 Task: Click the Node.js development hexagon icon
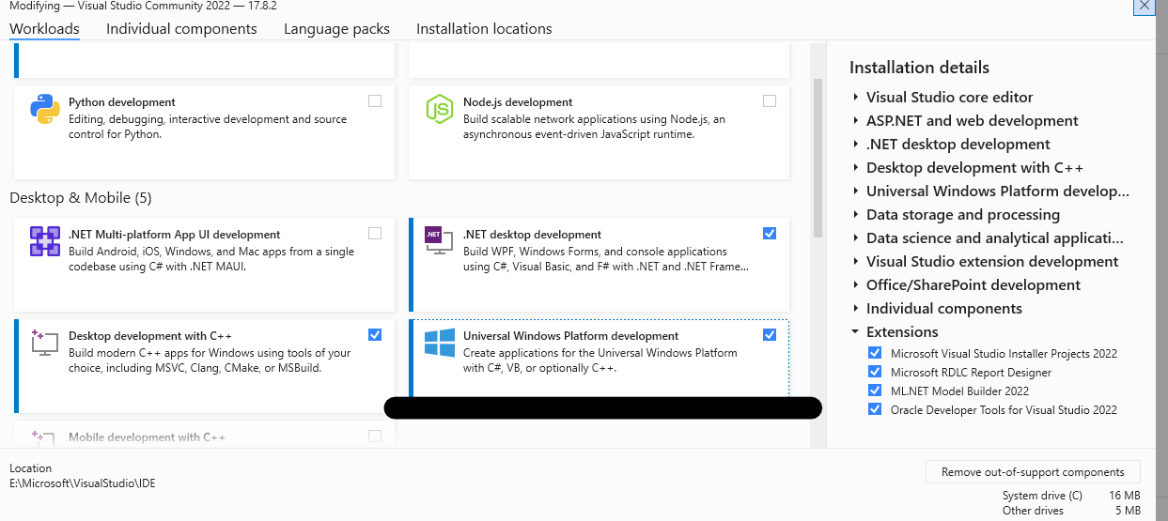click(x=440, y=109)
